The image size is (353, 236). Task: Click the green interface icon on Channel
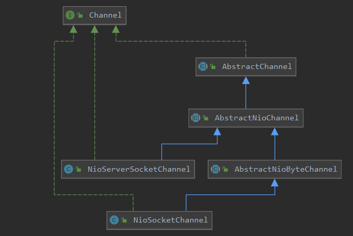point(71,15)
